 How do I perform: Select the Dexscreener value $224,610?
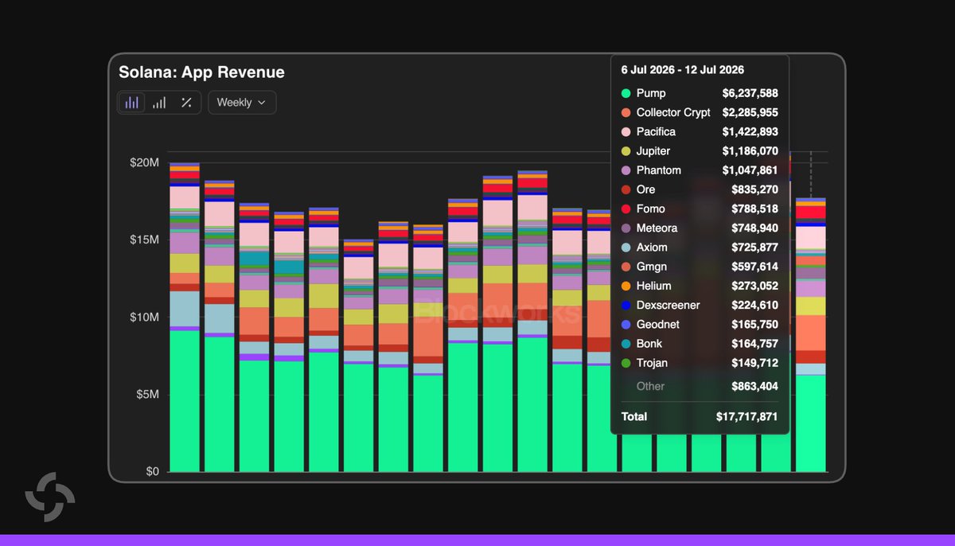point(755,306)
